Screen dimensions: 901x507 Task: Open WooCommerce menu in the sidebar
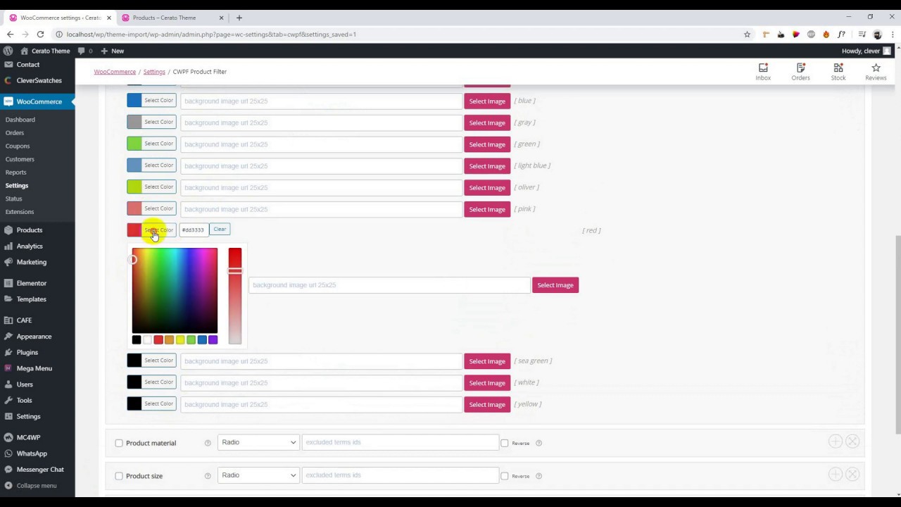click(x=37, y=101)
